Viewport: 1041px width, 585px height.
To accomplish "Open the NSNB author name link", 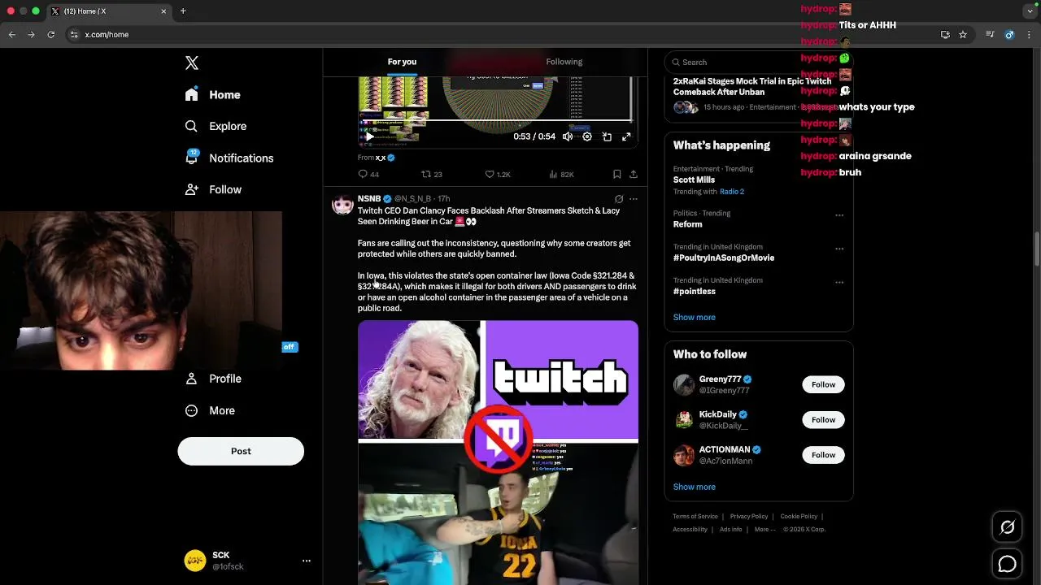I will (x=369, y=199).
